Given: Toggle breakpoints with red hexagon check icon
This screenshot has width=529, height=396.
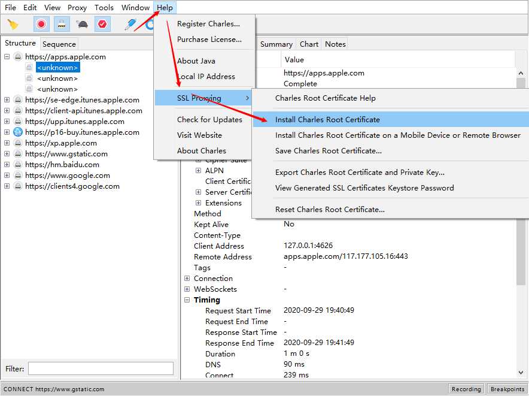Looking at the screenshot, I should [102, 25].
